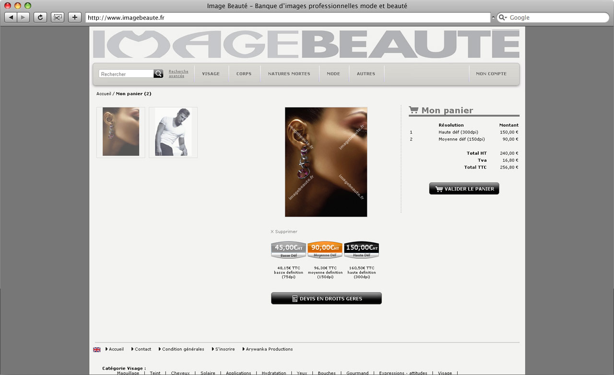Open the VISAGE menu
This screenshot has height=375, width=614.
pos(211,74)
